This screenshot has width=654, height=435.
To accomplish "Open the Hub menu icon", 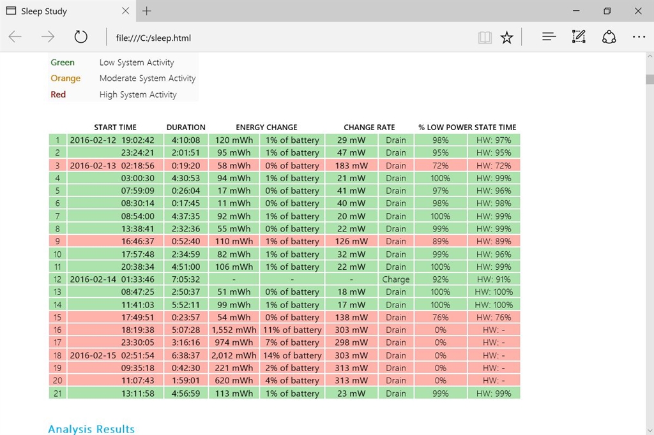I will pyautogui.click(x=549, y=37).
